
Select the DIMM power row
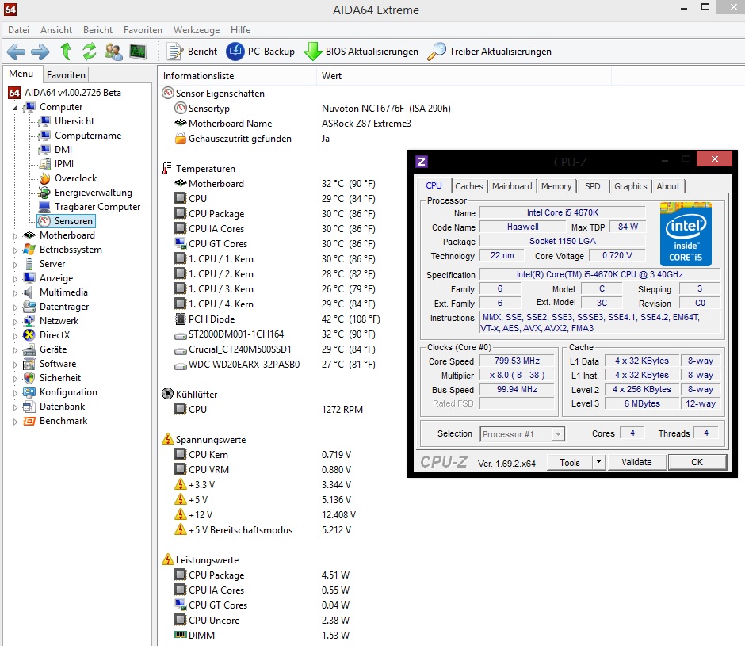(x=262, y=636)
